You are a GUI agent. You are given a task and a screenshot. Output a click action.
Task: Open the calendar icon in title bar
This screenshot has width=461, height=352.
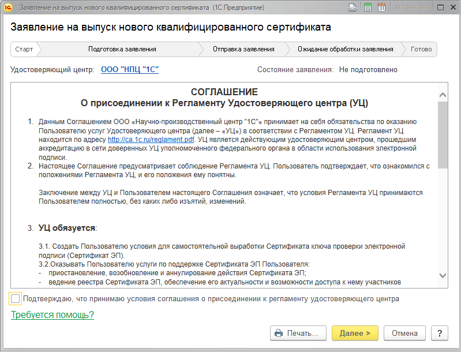pyautogui.click(x=381, y=8)
